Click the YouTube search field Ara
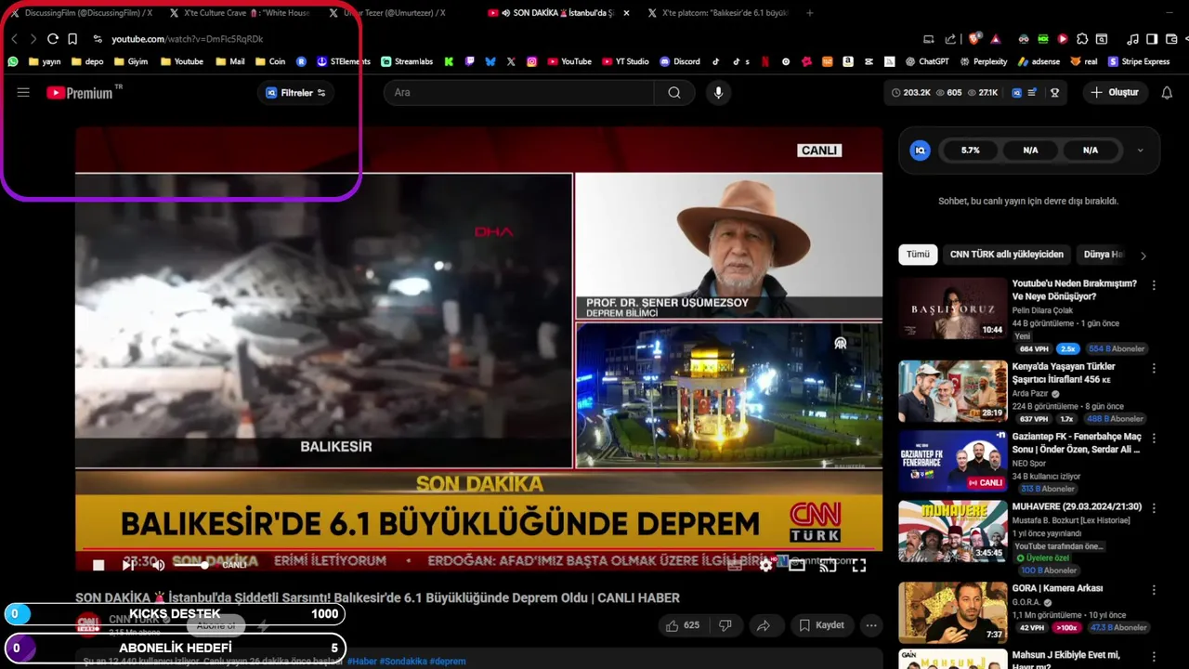 click(x=519, y=93)
